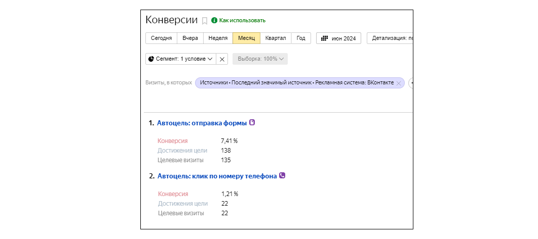Open the Как использовать help link

pos(242,20)
